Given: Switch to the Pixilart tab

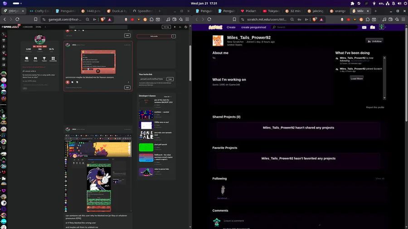Looking at the screenshot, I should (x=249, y=11).
